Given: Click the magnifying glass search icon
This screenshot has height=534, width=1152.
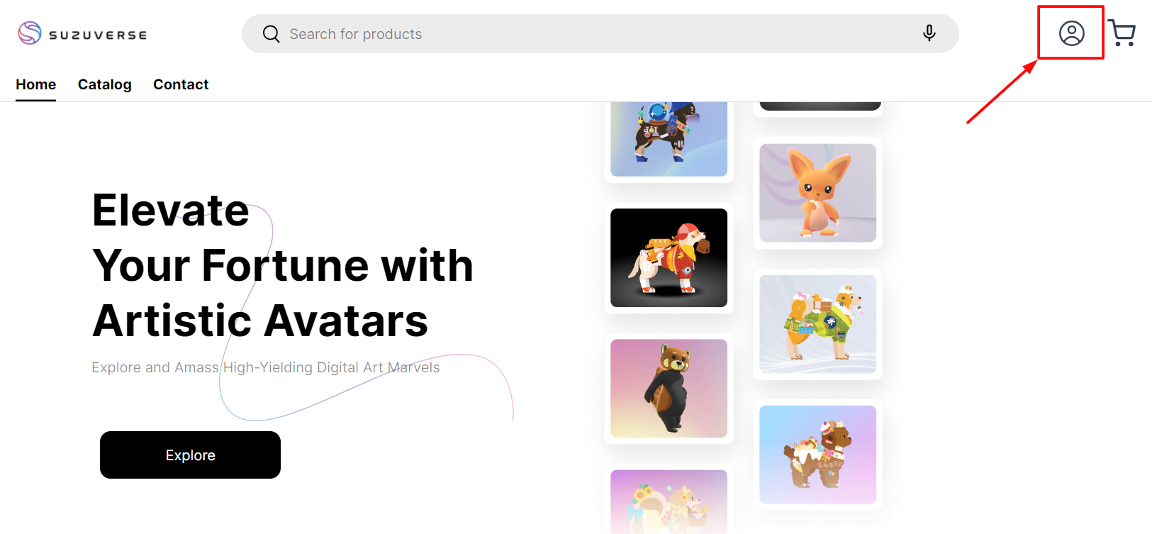Looking at the screenshot, I should pos(271,34).
